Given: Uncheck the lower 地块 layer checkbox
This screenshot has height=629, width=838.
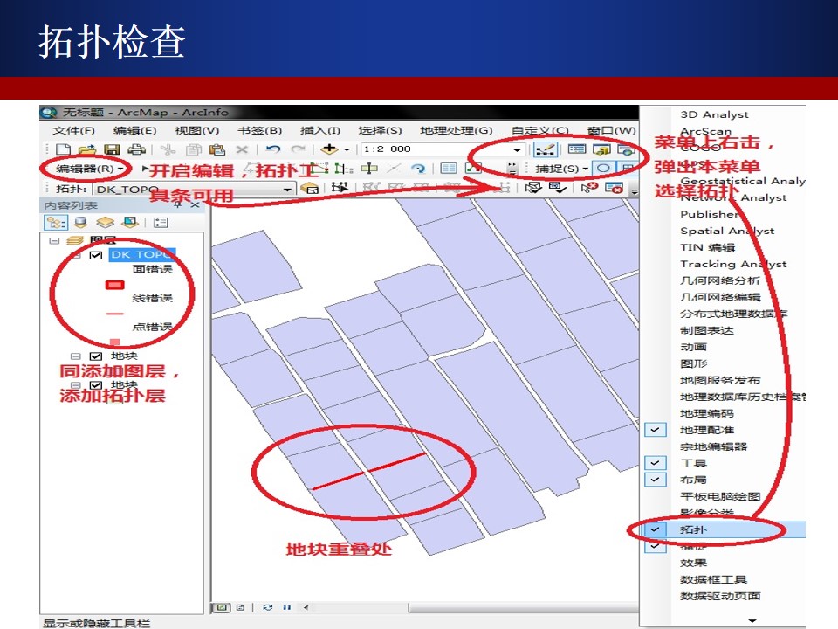Looking at the screenshot, I should click(96, 385).
